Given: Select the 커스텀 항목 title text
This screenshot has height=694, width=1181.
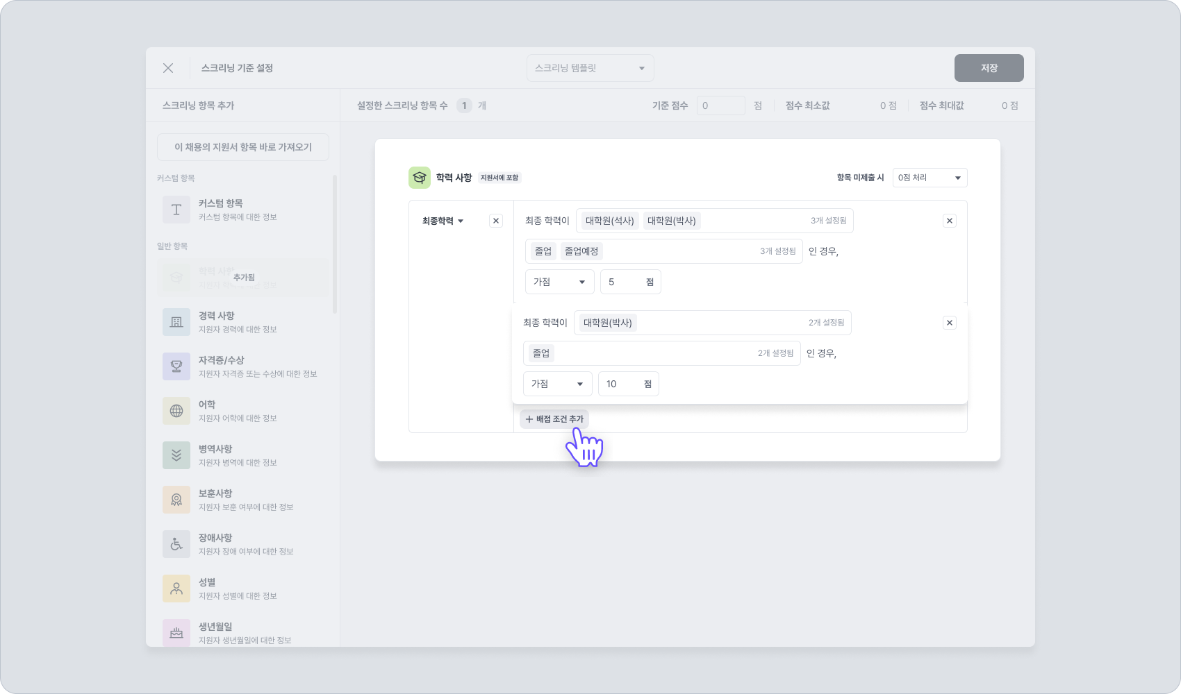Looking at the screenshot, I should click(221, 203).
